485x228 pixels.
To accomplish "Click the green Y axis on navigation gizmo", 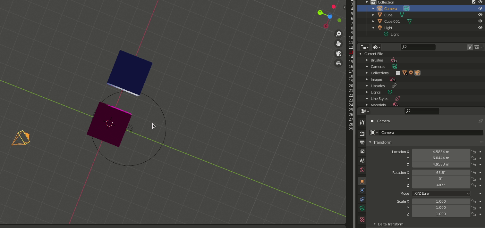I will [x=320, y=12].
